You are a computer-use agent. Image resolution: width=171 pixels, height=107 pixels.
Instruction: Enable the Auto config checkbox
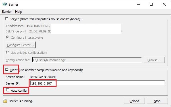click(x=8, y=90)
